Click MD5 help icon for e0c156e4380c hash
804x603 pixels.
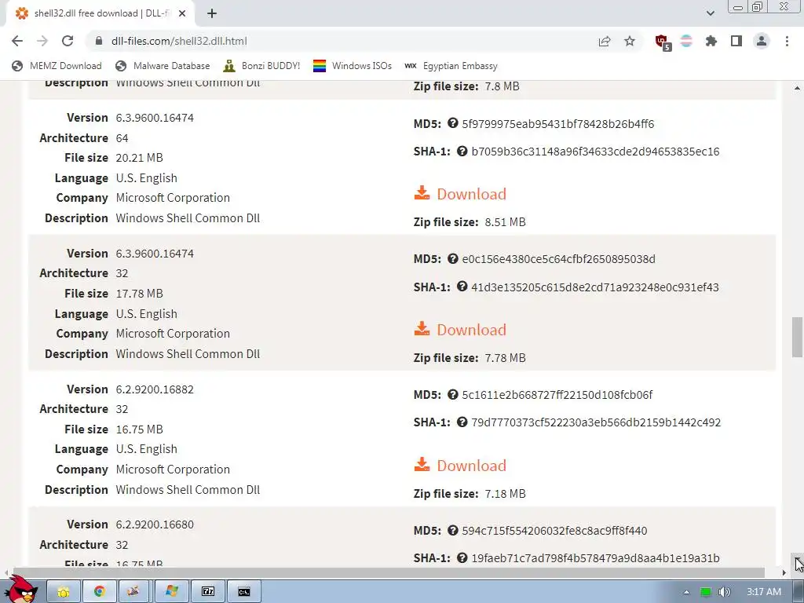point(452,258)
